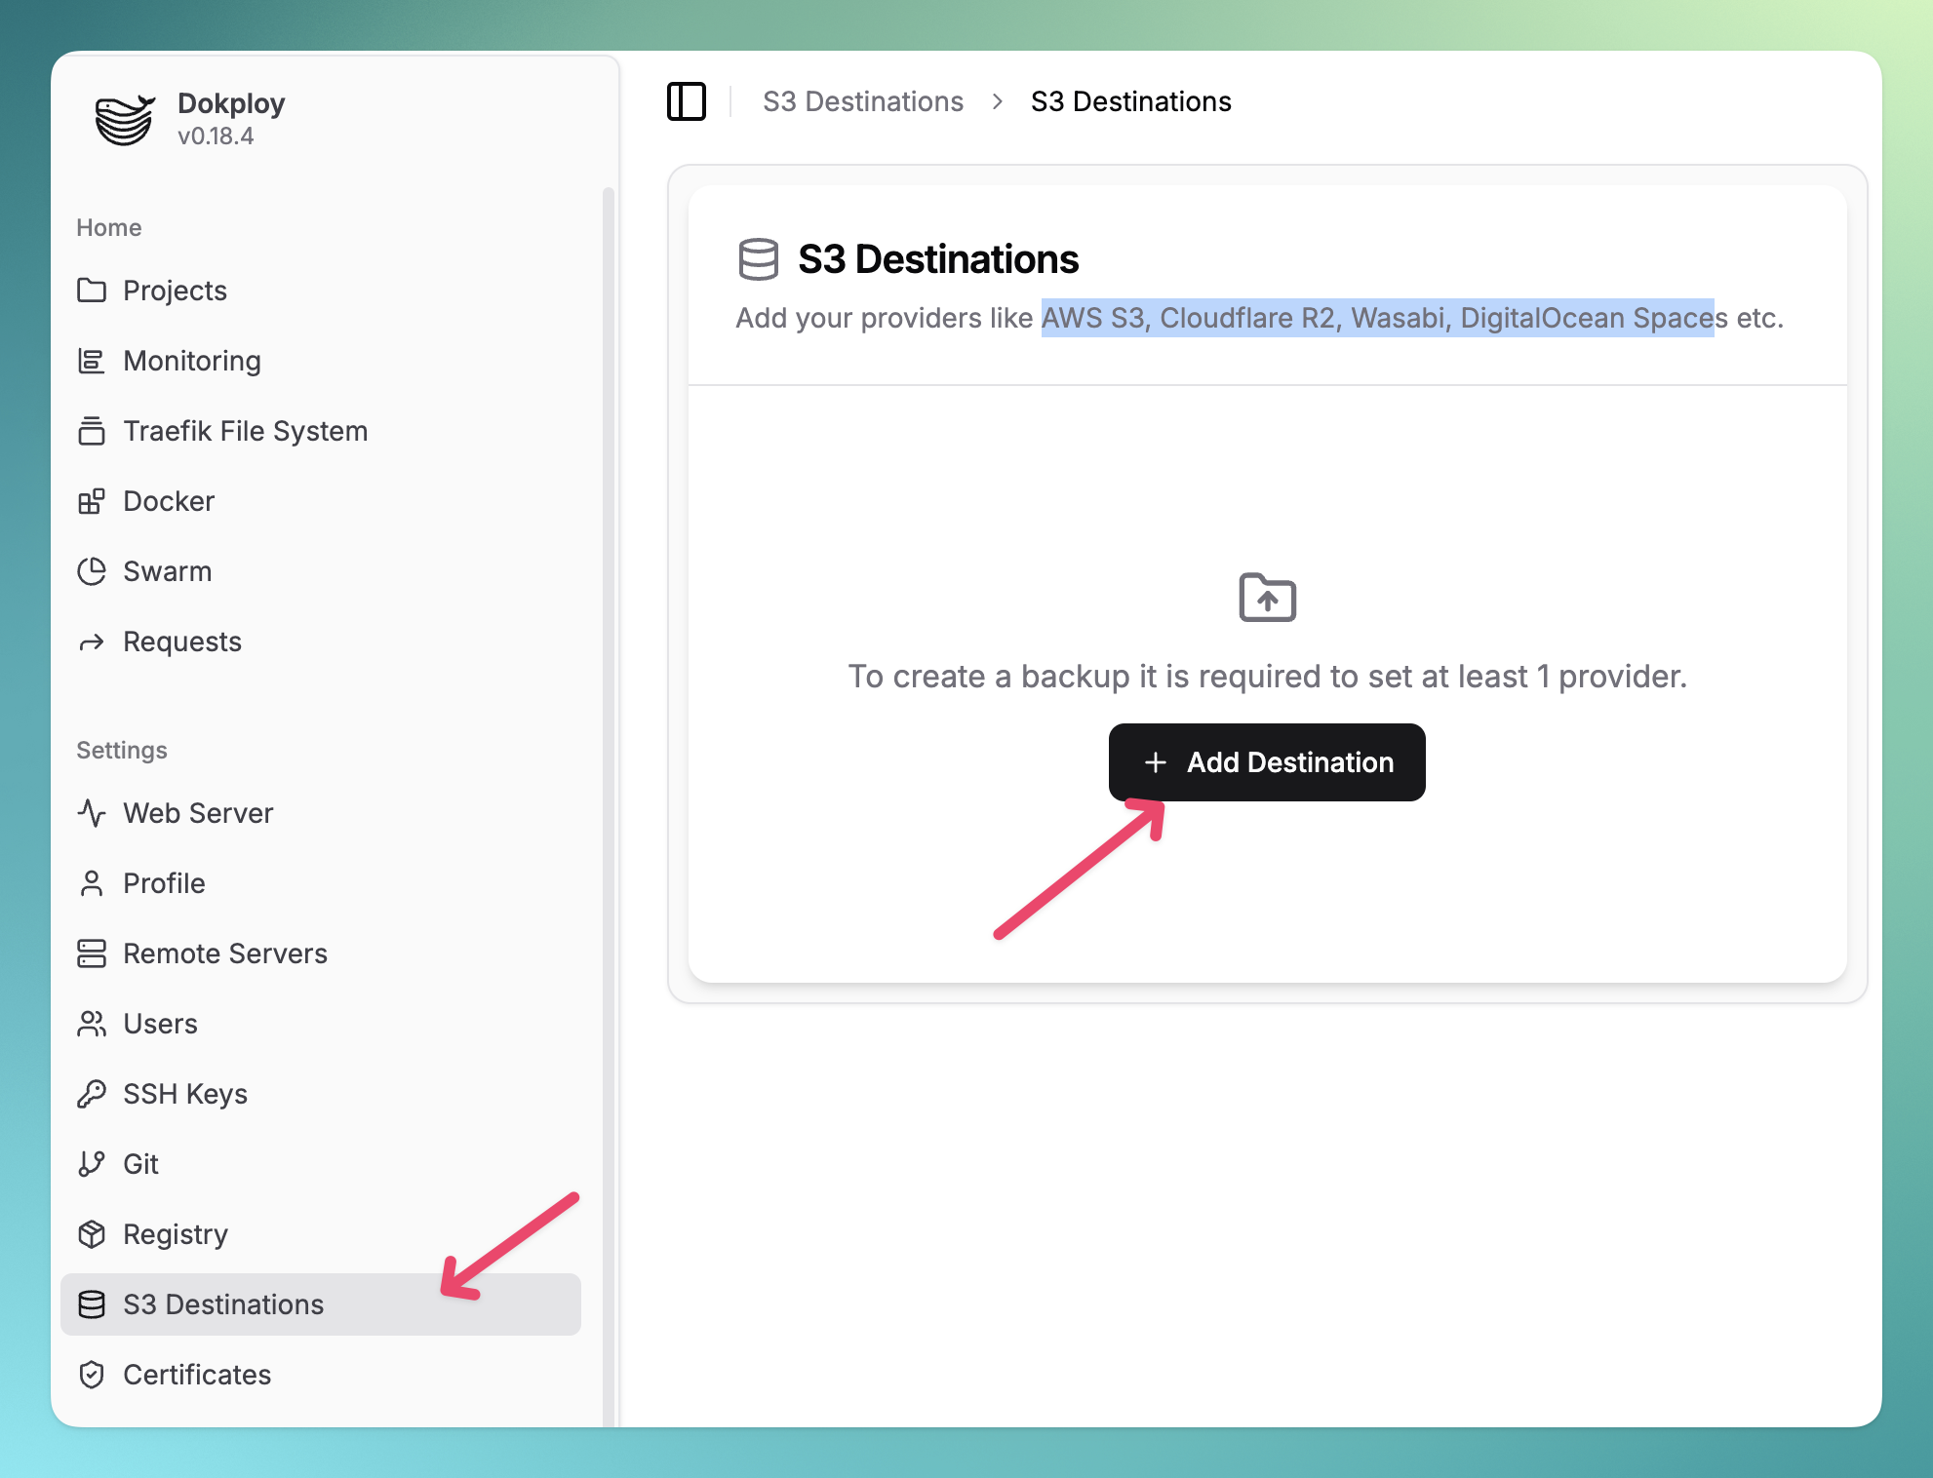Image resolution: width=1933 pixels, height=1478 pixels.
Task: Click the Projects folder icon
Action: [92, 291]
